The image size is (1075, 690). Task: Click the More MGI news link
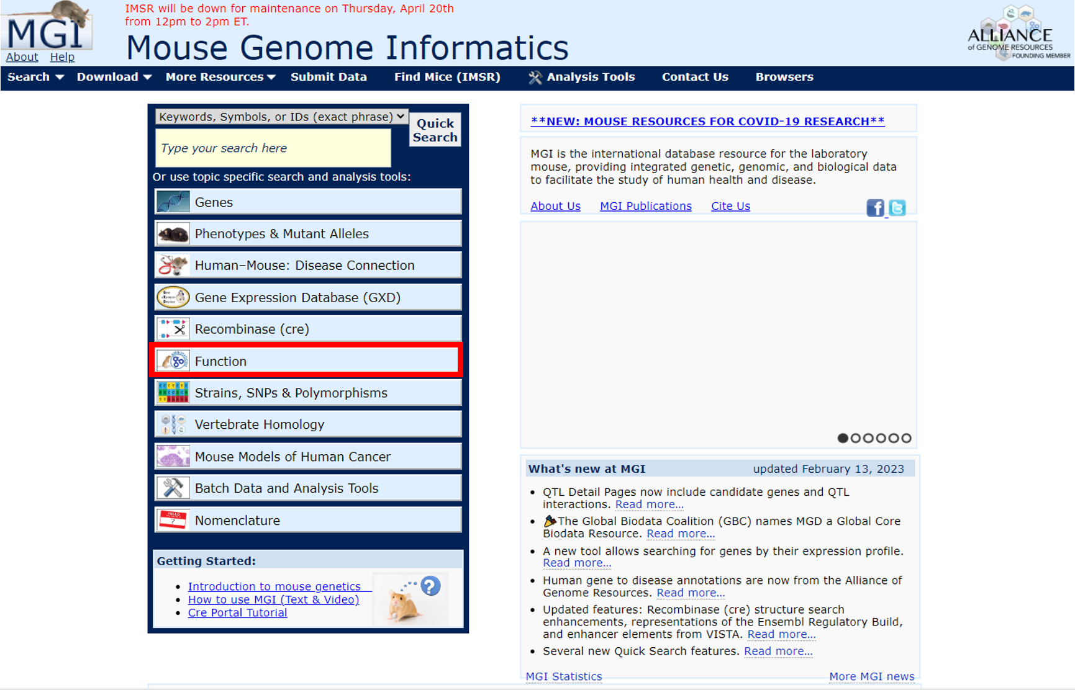[x=871, y=676]
